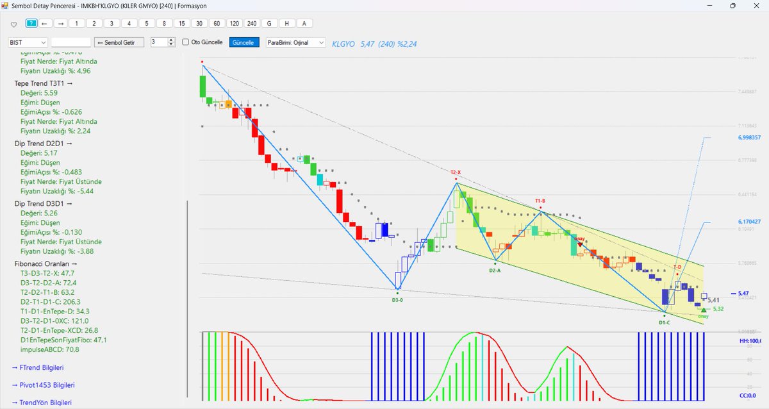Select the 240 timeframe button

coord(251,23)
